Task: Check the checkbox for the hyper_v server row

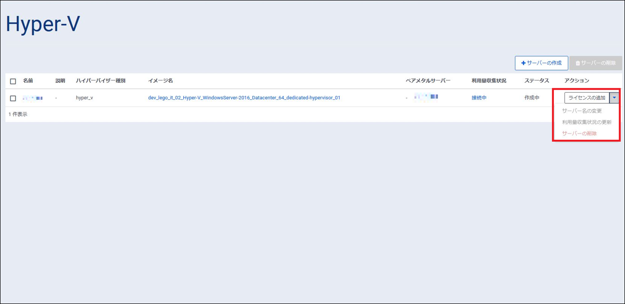Action: click(13, 98)
